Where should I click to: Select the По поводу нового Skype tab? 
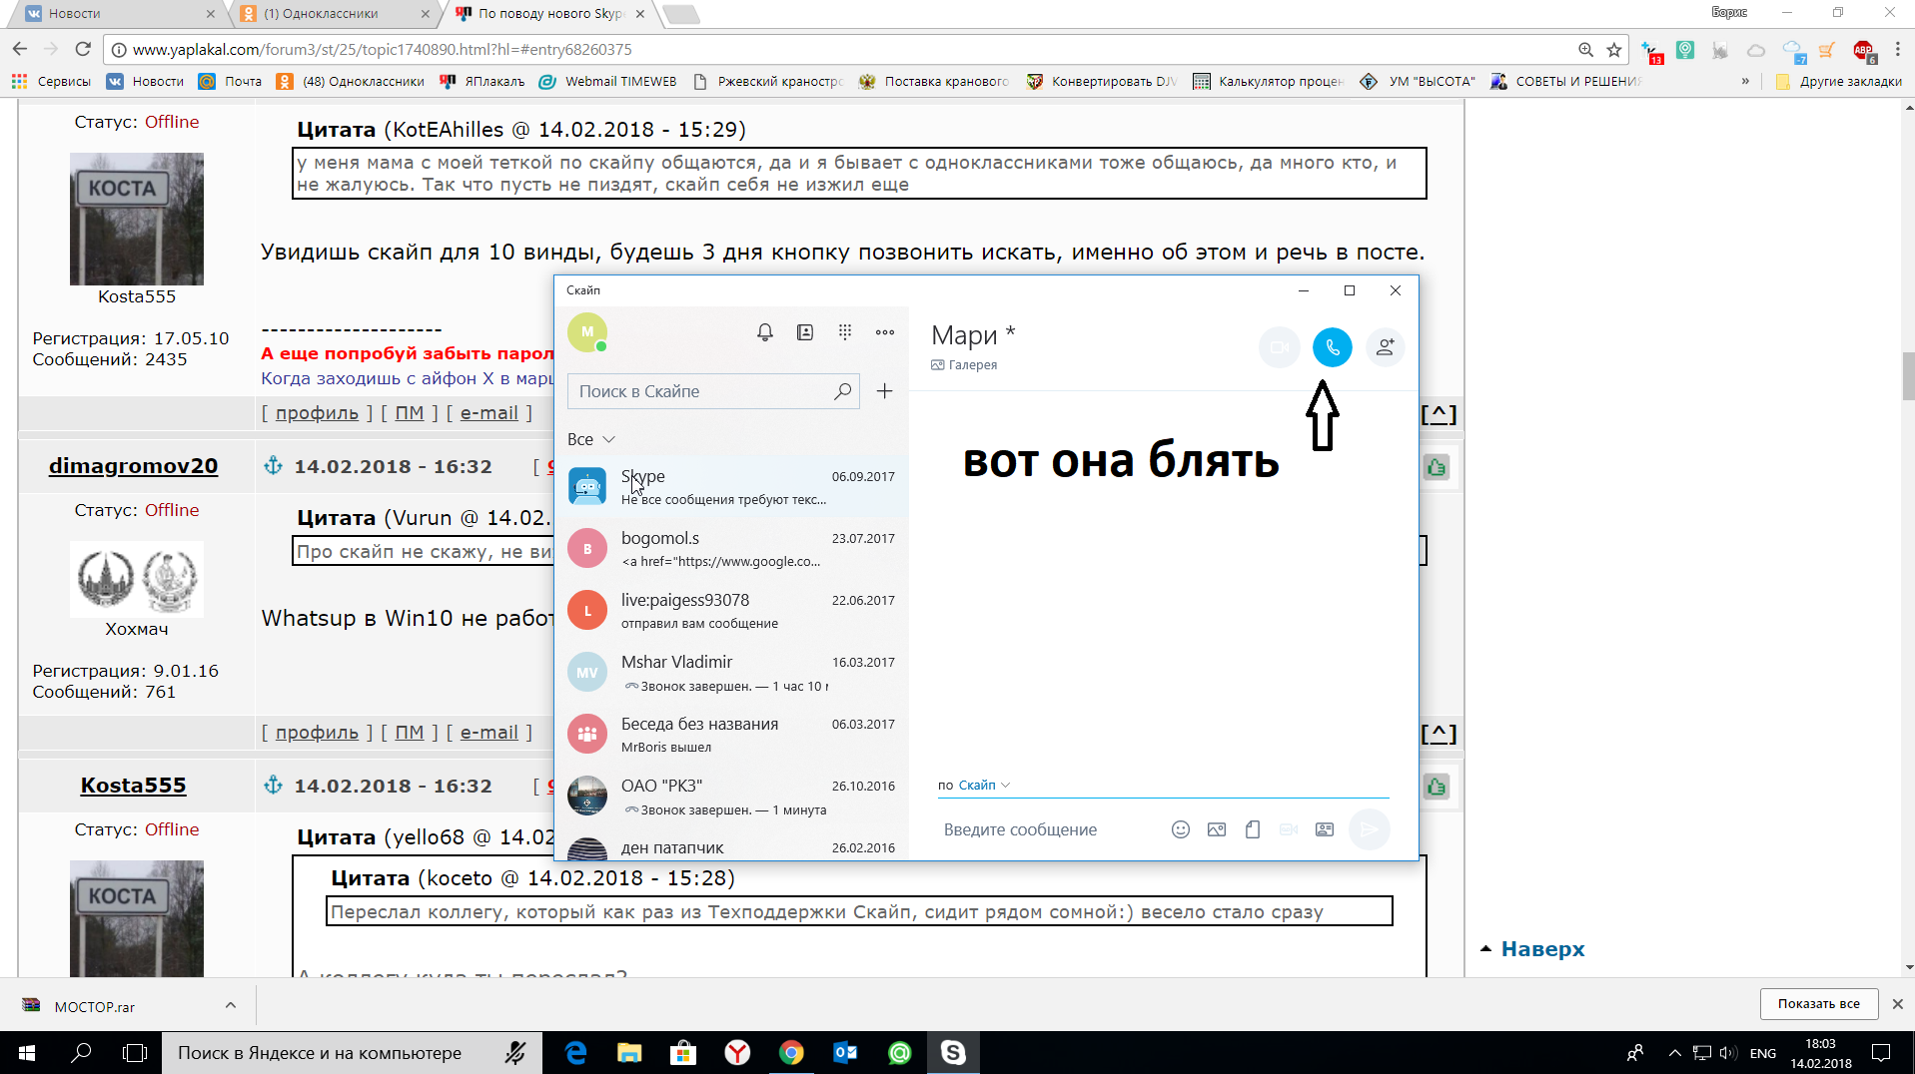(x=550, y=14)
